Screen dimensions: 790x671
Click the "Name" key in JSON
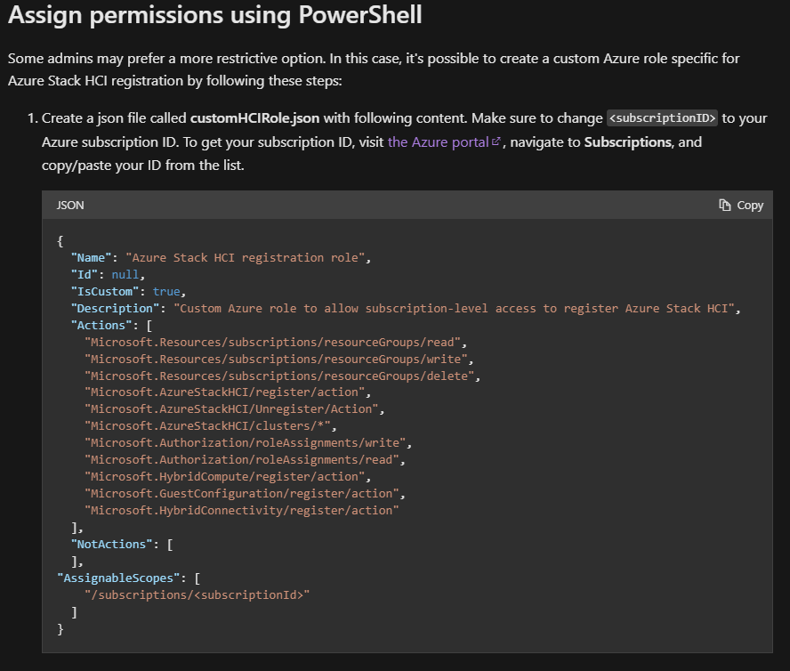[x=92, y=257]
